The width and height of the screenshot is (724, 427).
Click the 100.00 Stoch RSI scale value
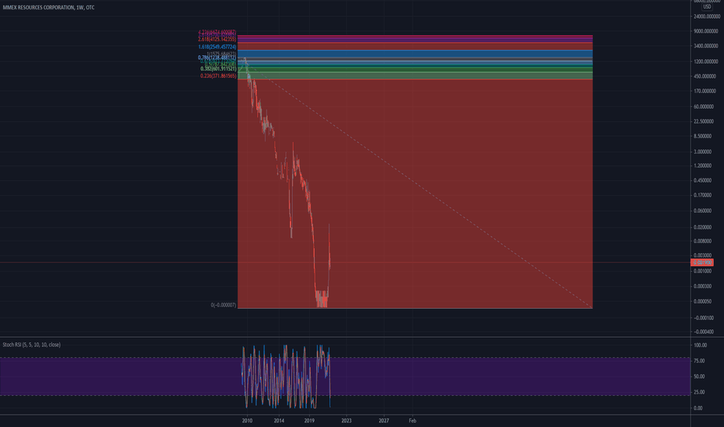point(701,345)
